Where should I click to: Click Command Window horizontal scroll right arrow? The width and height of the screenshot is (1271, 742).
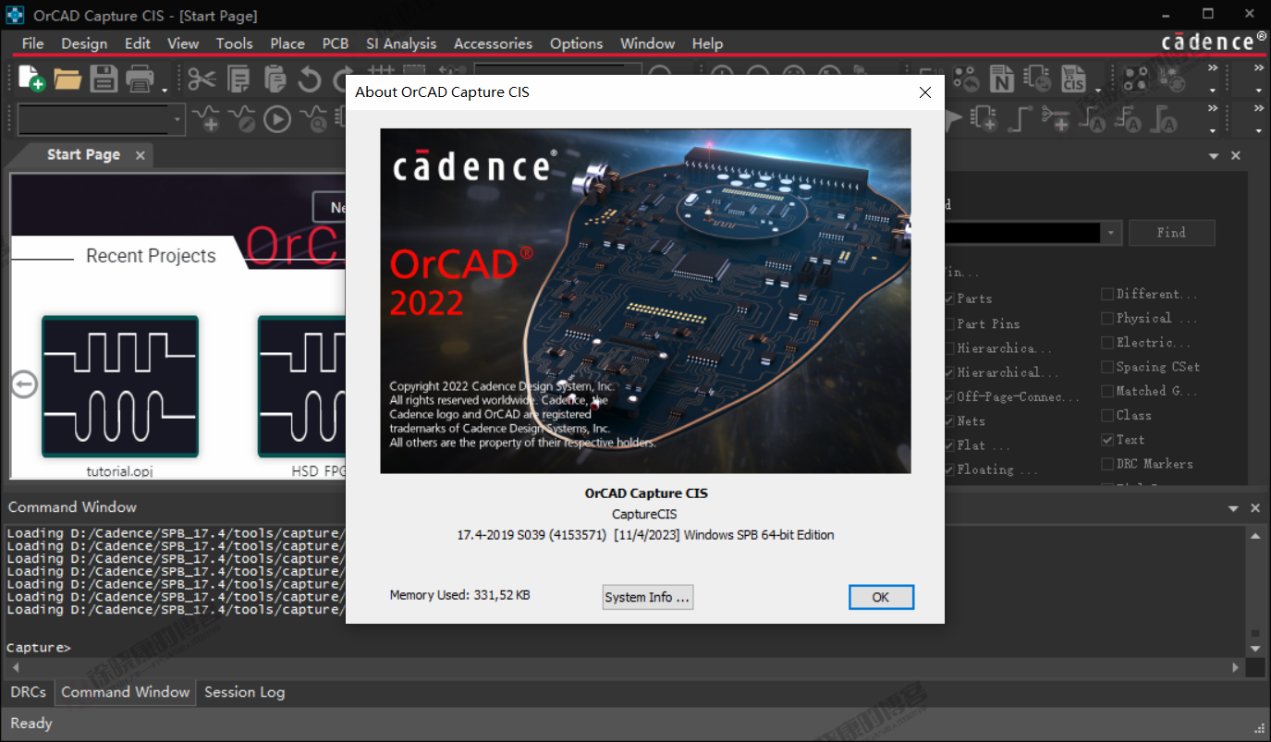point(1237,667)
